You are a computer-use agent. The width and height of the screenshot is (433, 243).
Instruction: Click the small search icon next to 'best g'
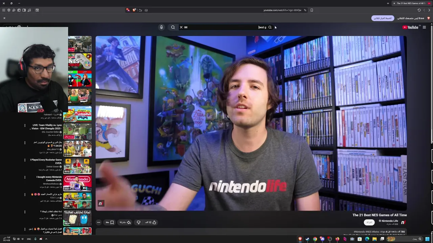(270, 27)
